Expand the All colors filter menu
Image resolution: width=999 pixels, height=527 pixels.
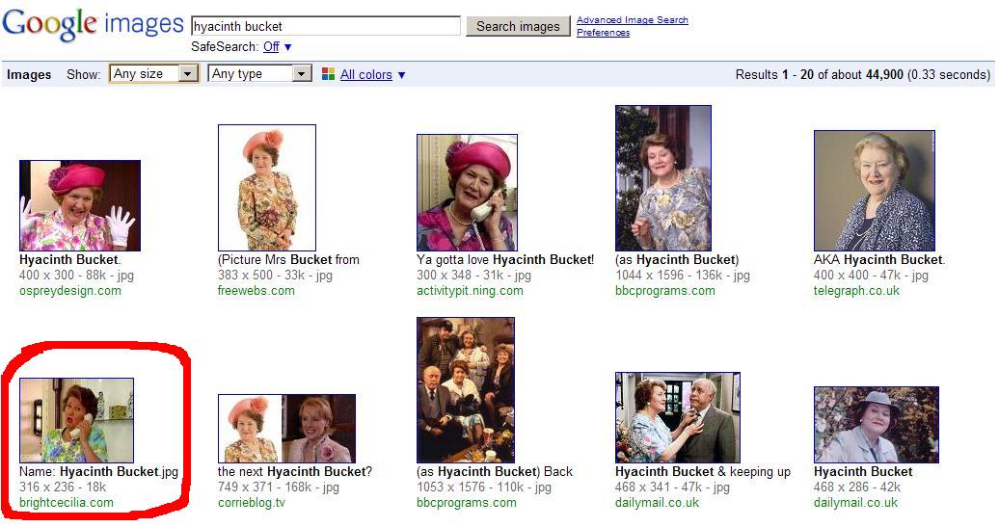coord(372,75)
